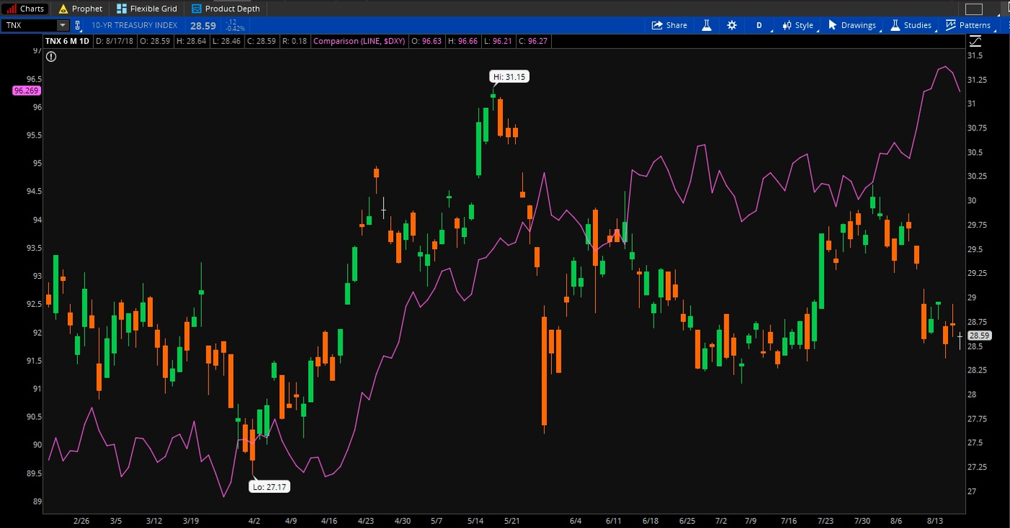The height and width of the screenshot is (528, 1010).
Task: Open the D timeframe dropdown
Action: 760,25
